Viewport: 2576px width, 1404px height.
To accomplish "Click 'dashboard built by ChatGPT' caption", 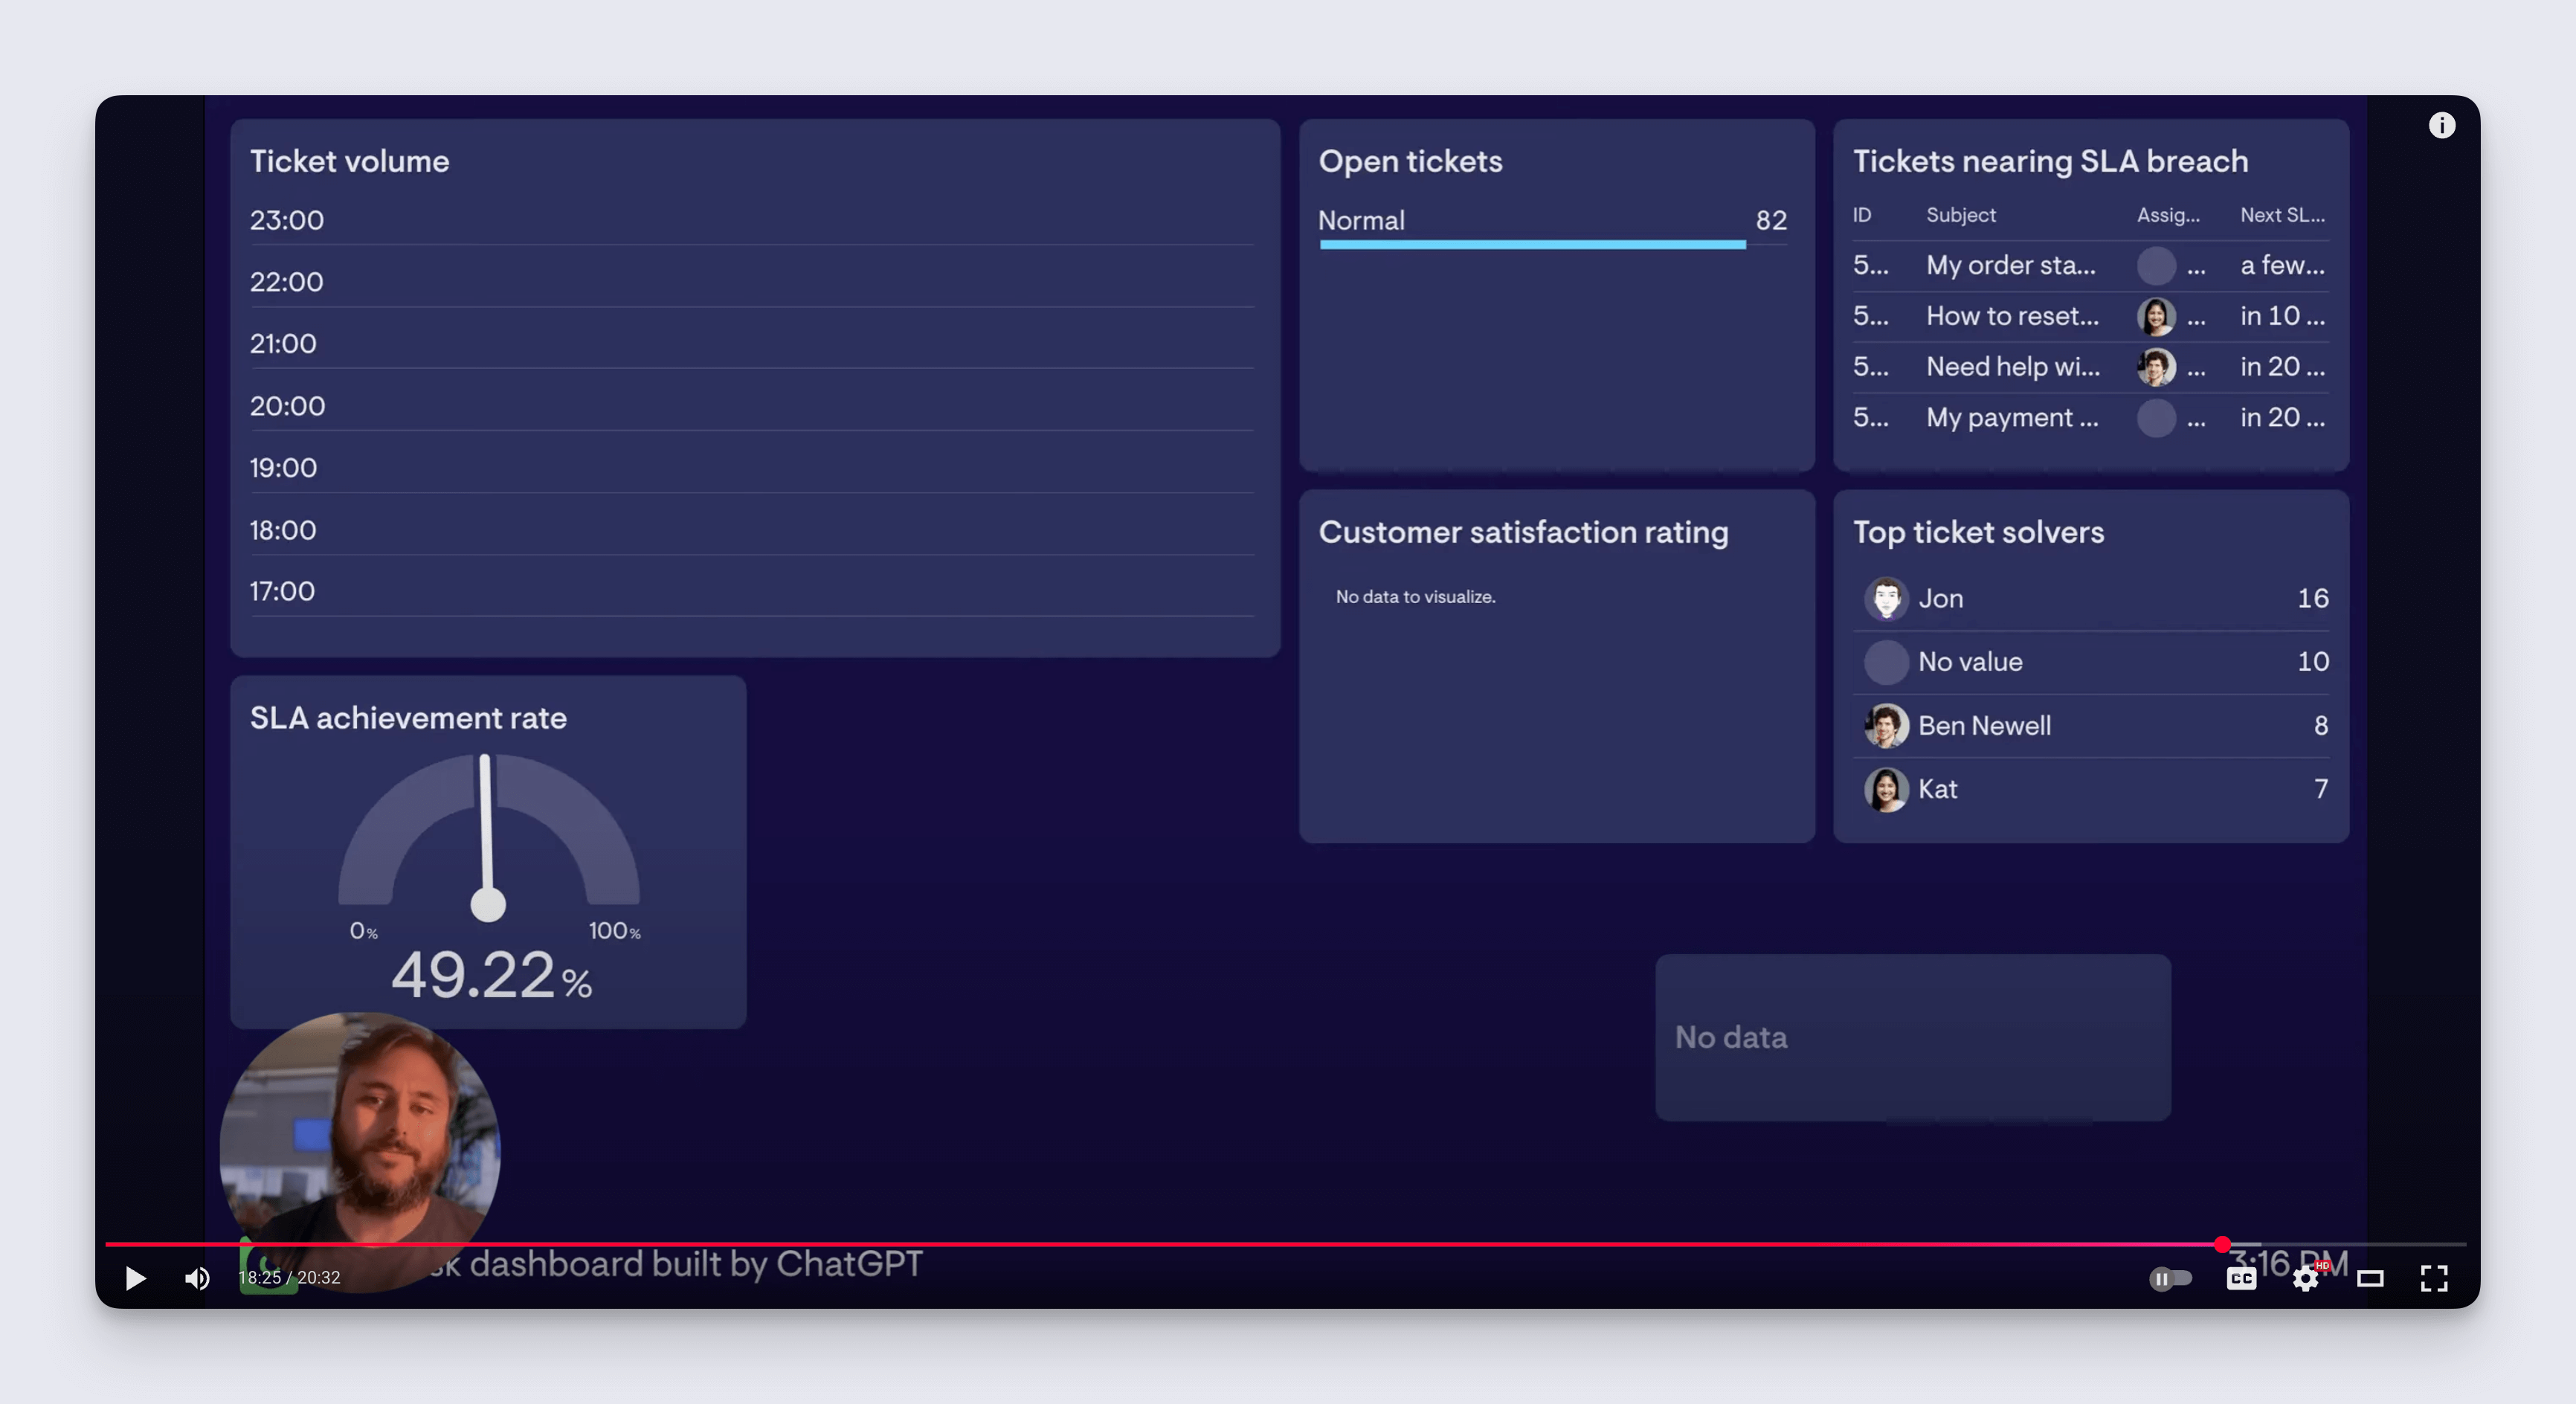I will pos(696,1264).
